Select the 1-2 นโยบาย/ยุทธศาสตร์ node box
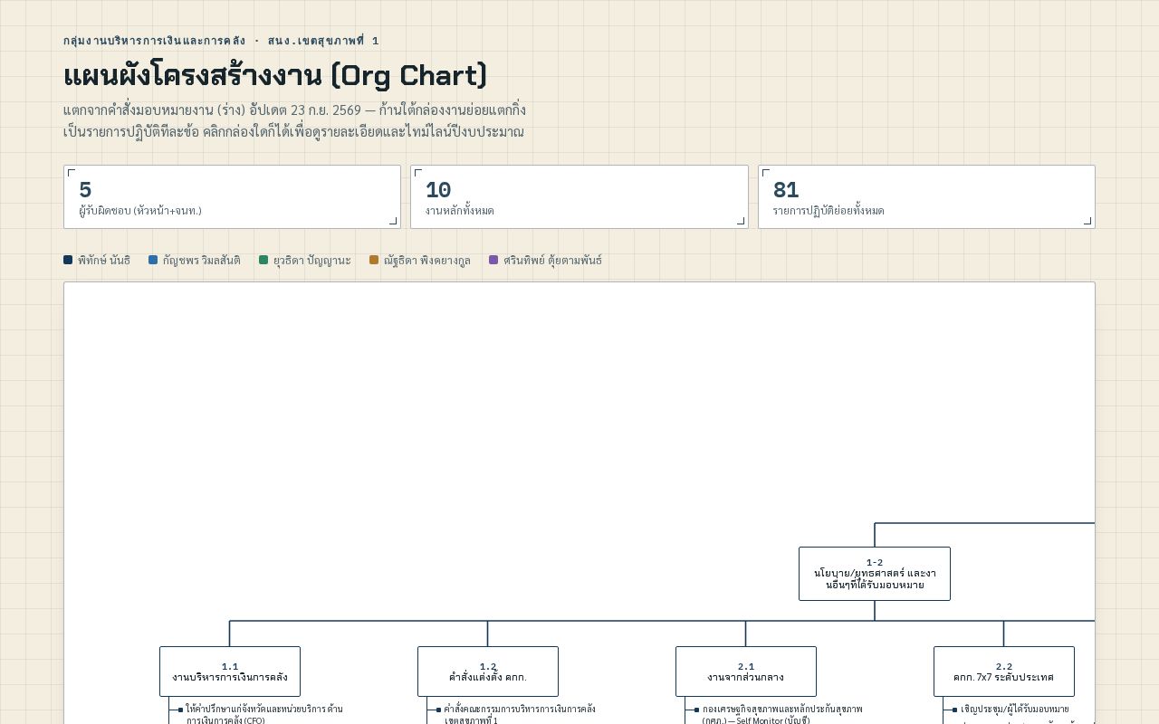Viewport: 1159px width, 724px height. coord(875,574)
